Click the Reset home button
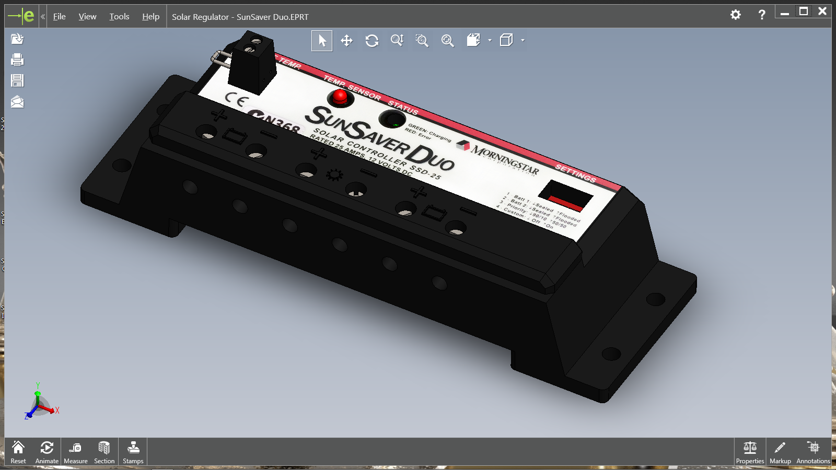The height and width of the screenshot is (470, 836). click(x=18, y=452)
